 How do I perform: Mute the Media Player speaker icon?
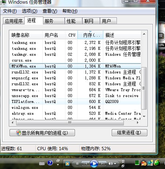coord(111,163)
